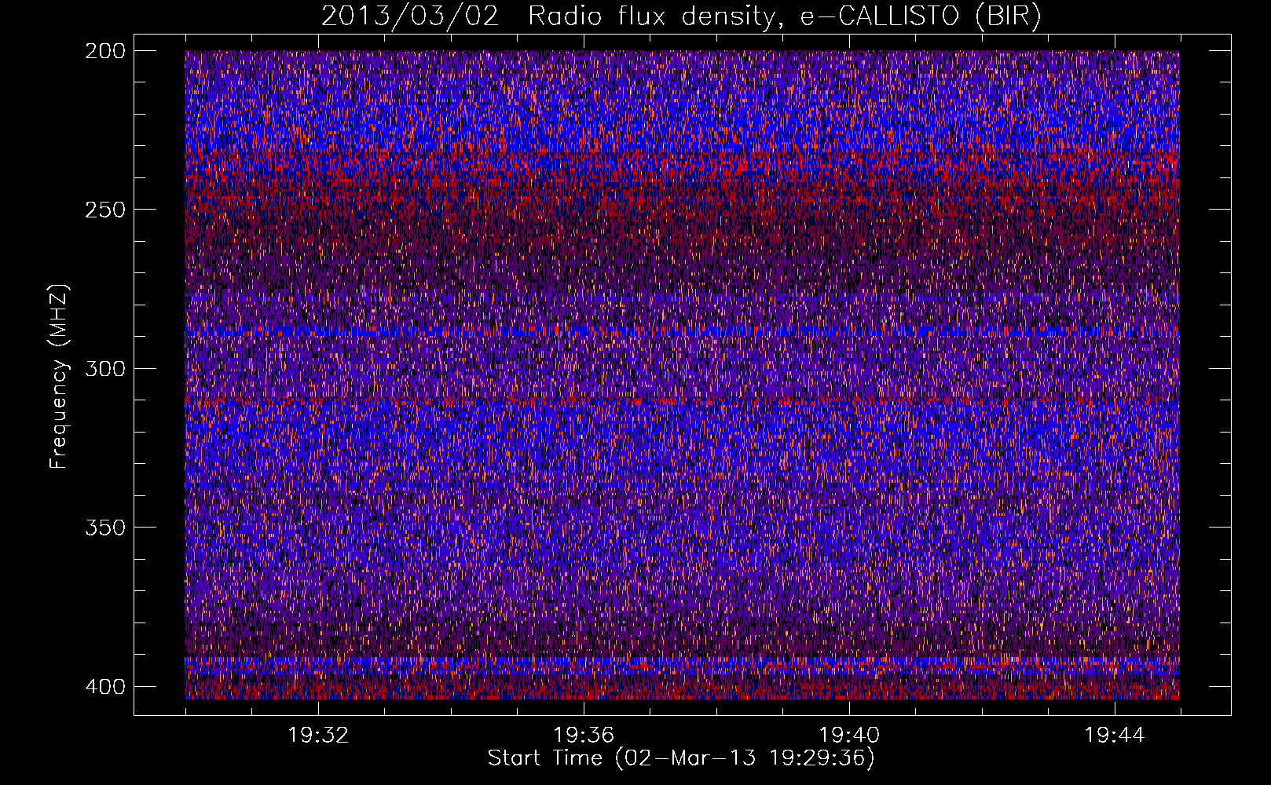Click the 19:44 time tick label
This screenshot has width=1271, height=785.
pos(1115,736)
